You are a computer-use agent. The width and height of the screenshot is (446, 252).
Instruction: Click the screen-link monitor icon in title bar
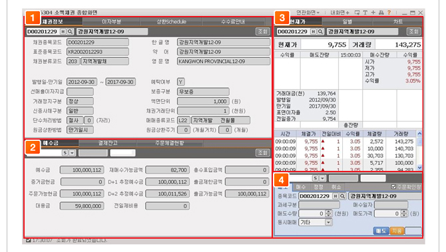pos(357,13)
